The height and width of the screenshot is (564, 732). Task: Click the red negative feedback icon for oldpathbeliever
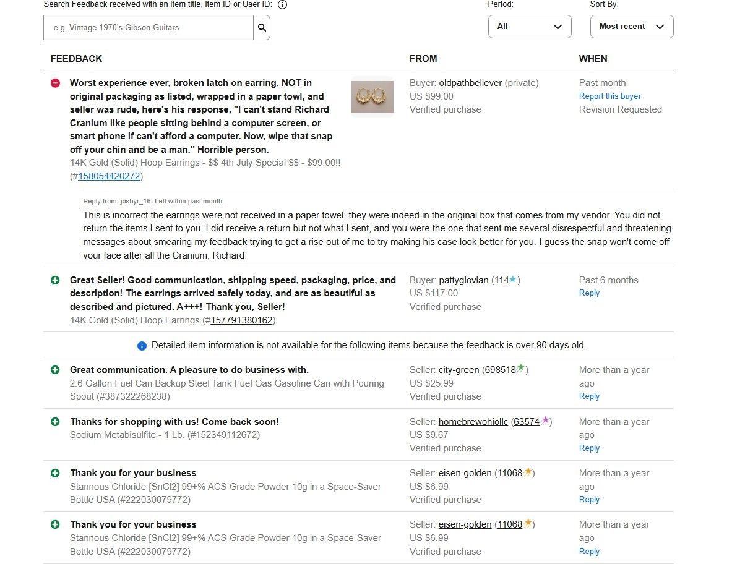tap(56, 83)
